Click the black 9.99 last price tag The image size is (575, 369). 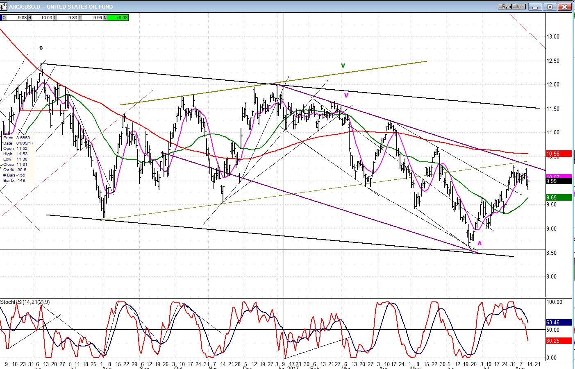coord(558,181)
